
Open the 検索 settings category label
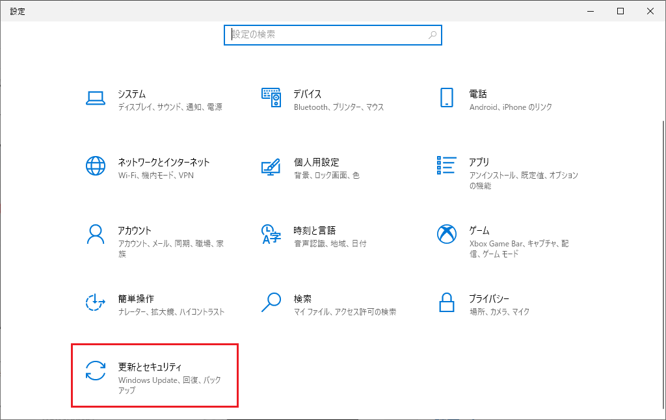pos(302,299)
